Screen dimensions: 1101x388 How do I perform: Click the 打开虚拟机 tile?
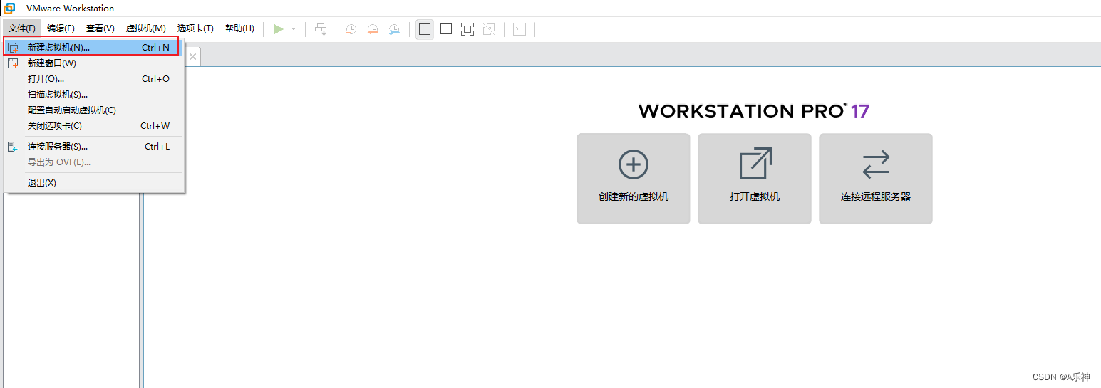[x=755, y=179]
